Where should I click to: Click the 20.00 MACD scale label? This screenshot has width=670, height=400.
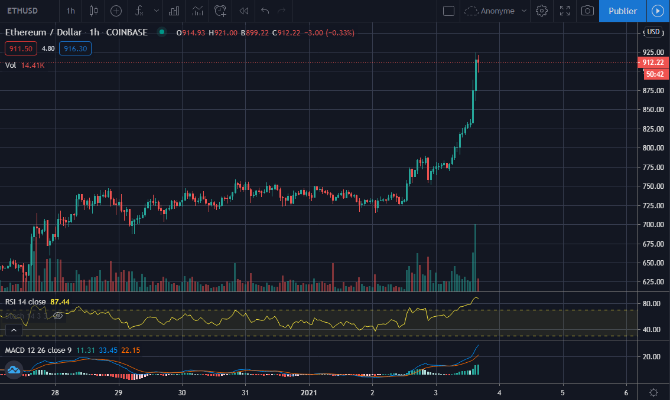coord(652,356)
